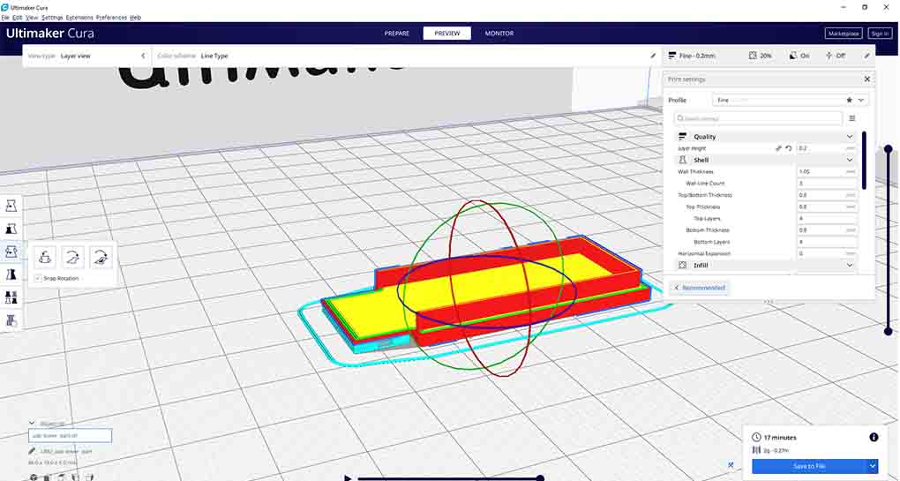The image size is (900, 481).
Task: Open the View menu
Action: tap(32, 18)
